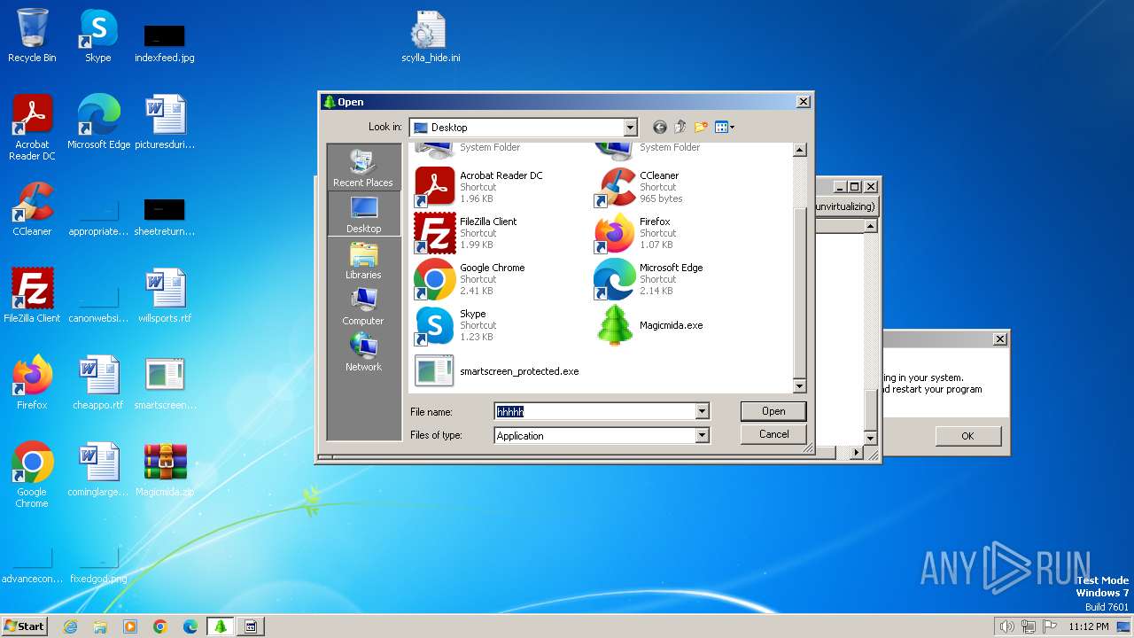Click the File name text field
Image resolution: width=1134 pixels, height=638 pixels.
pos(594,411)
